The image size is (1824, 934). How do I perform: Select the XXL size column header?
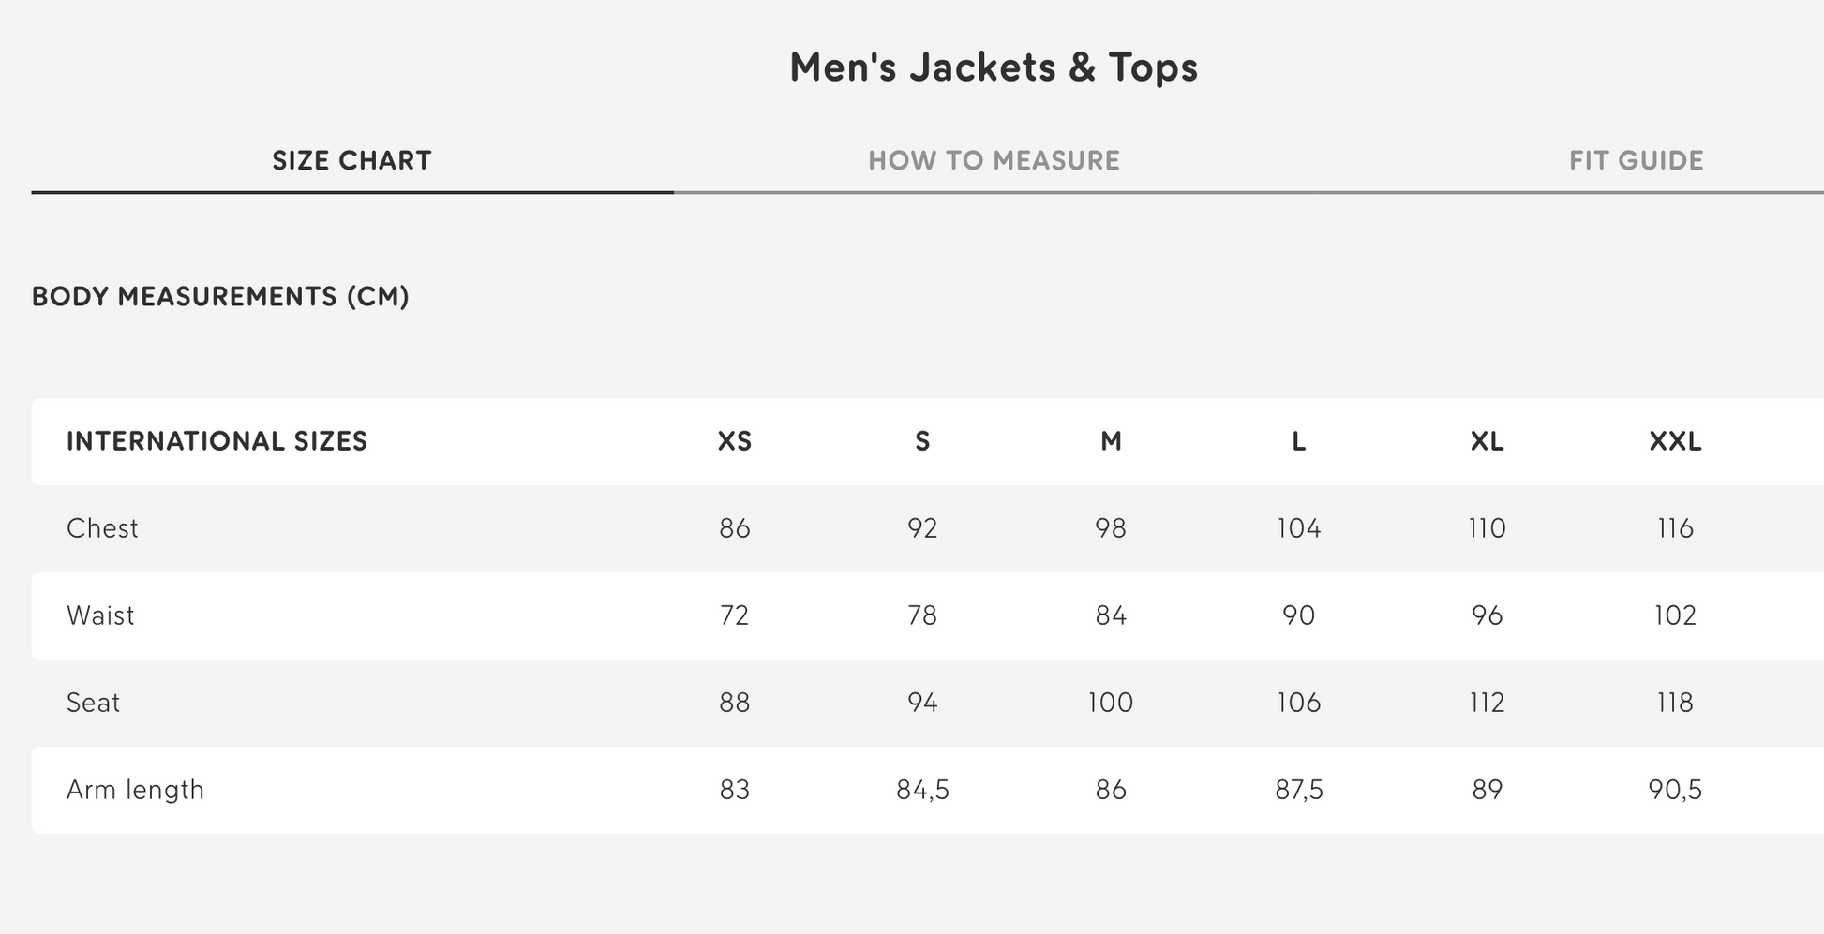point(1675,441)
